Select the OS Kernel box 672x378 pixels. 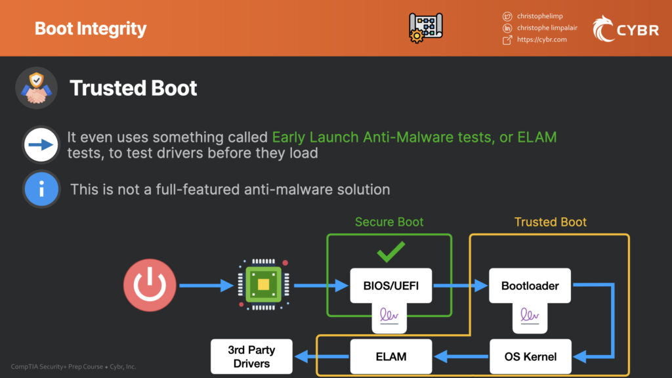(x=530, y=356)
